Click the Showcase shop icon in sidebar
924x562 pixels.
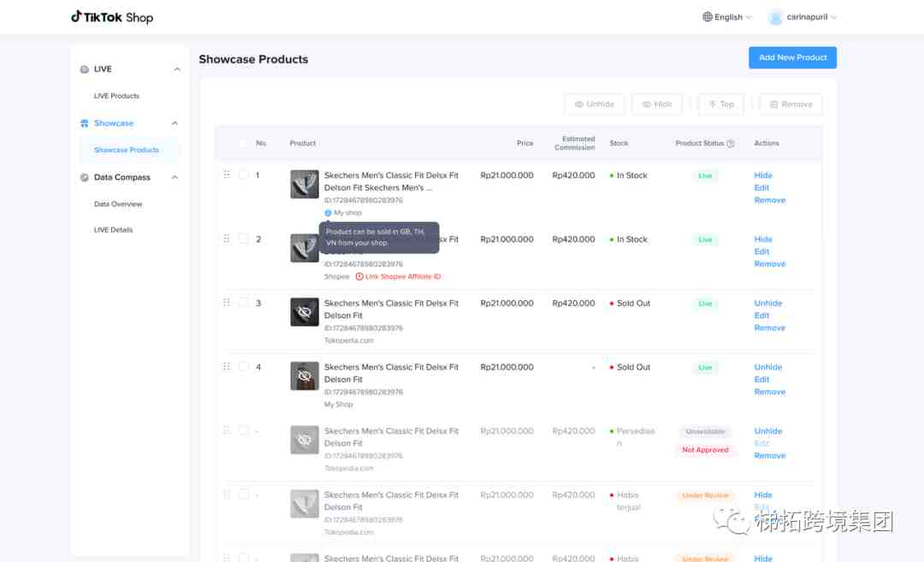click(84, 123)
